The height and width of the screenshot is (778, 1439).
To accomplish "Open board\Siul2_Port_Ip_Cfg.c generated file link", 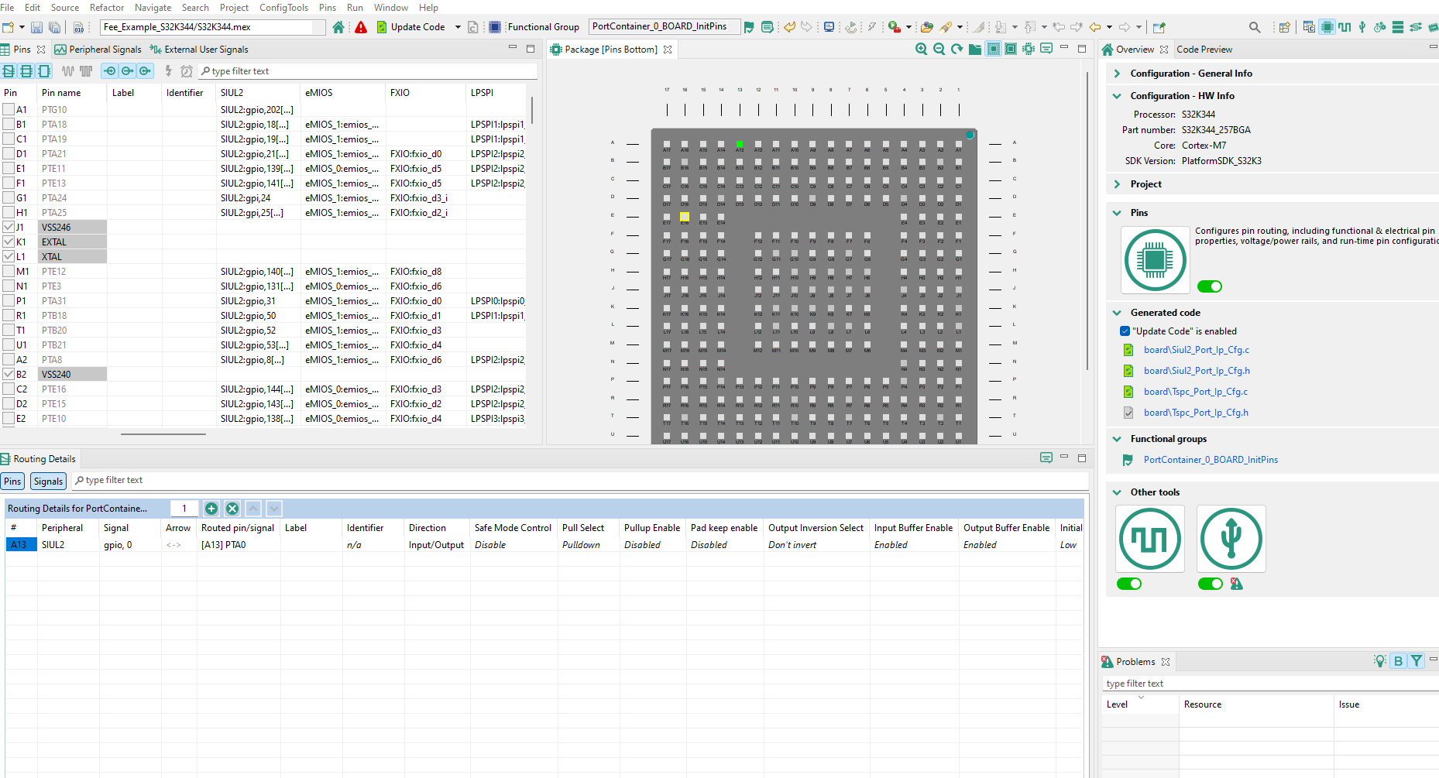I will click(1196, 350).
